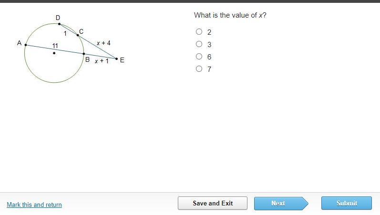
Task: Go to the next question with Next
Action: 281,203
